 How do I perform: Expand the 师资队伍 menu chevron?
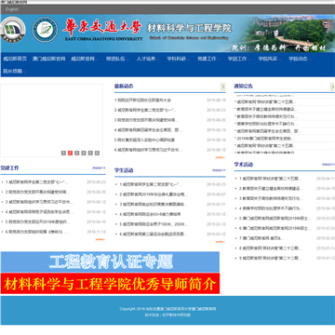pos(127,60)
